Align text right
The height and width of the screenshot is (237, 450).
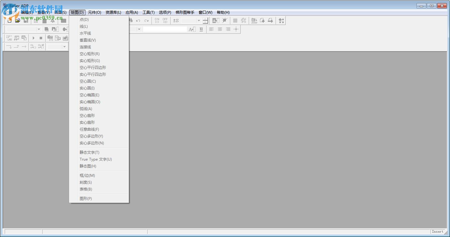click(228, 29)
